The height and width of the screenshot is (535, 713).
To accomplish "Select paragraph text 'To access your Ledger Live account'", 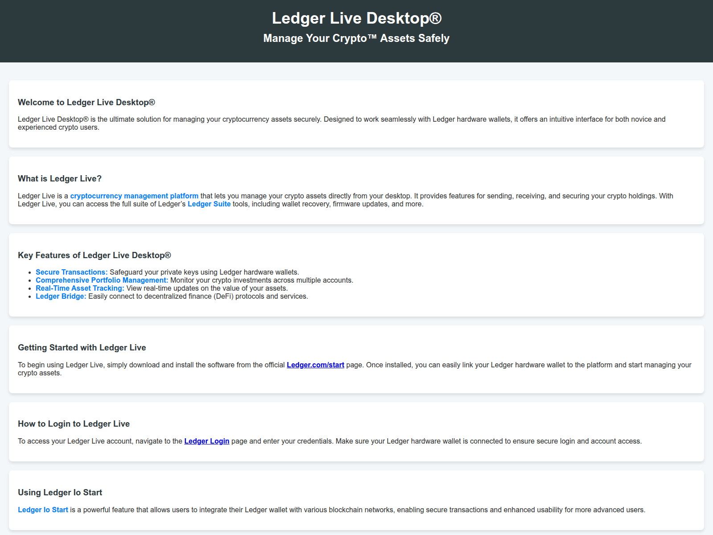I will pyautogui.click(x=75, y=441).
